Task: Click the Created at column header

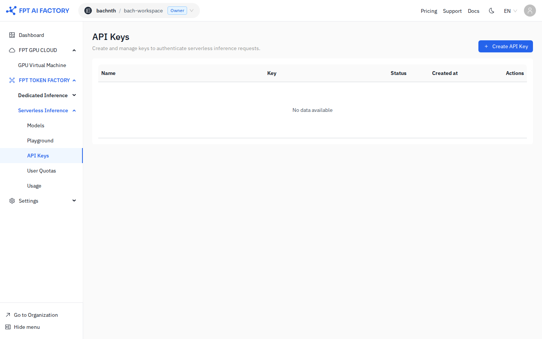Action: [x=445, y=73]
